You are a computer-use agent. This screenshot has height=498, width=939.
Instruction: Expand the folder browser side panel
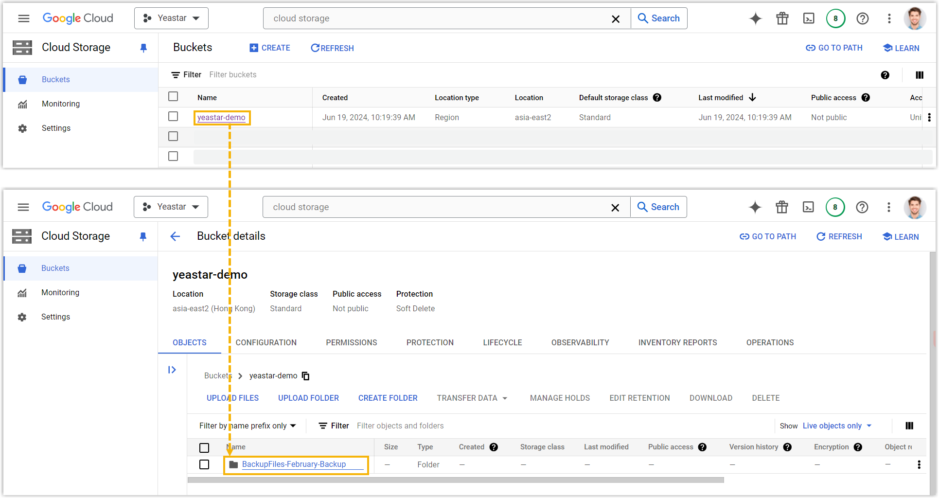click(172, 370)
